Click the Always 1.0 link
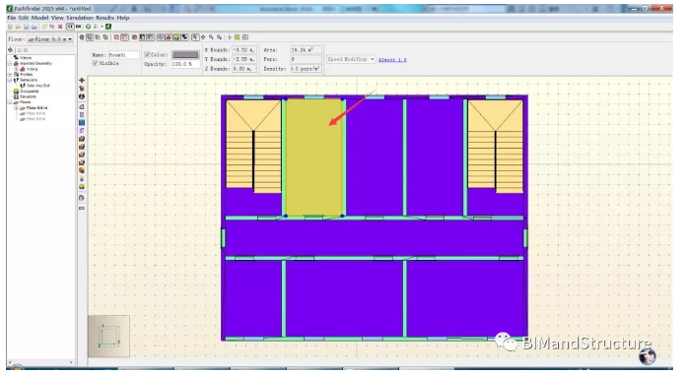 [x=392, y=59]
